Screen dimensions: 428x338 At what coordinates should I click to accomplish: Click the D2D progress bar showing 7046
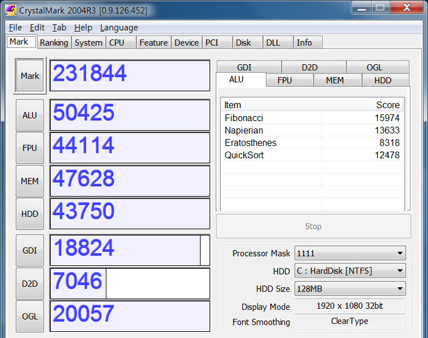130,284
